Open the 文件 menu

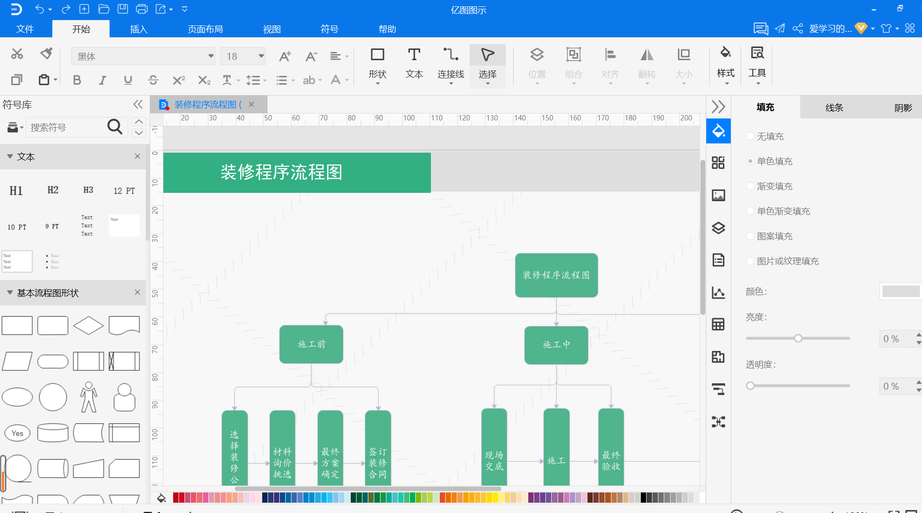point(25,29)
